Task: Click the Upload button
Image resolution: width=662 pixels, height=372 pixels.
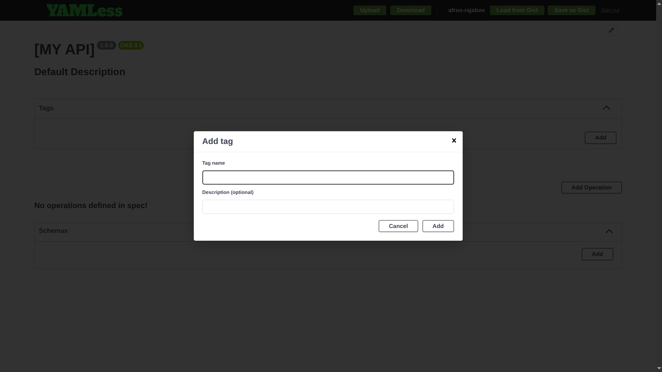Action: (370, 10)
